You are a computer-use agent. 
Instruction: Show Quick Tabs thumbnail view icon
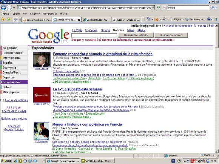pos(15,20)
